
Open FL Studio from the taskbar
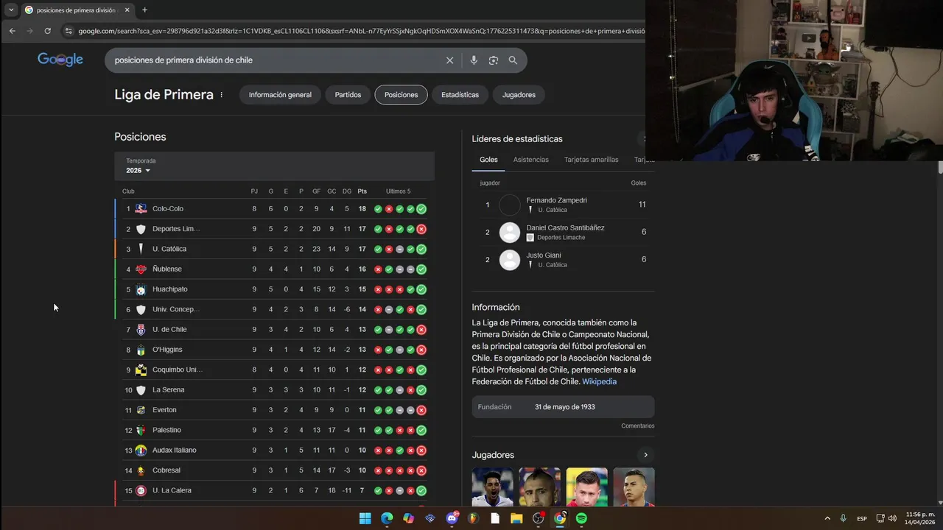(473, 518)
